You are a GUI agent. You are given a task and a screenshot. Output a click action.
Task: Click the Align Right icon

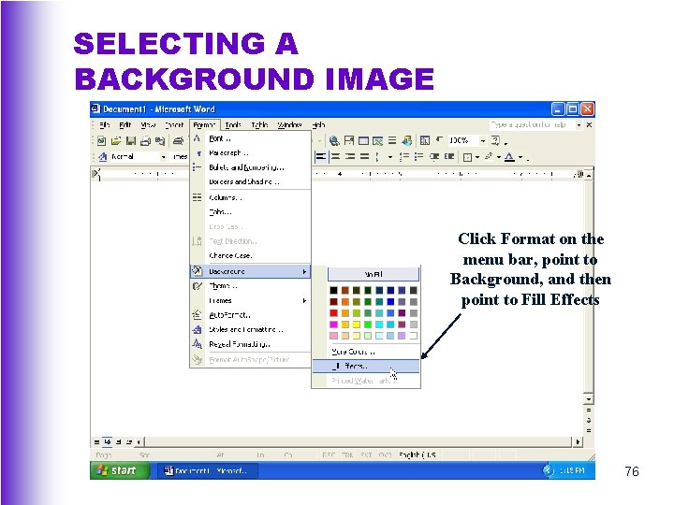[350, 157]
